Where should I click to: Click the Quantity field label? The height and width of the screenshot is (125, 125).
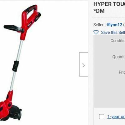119,57
